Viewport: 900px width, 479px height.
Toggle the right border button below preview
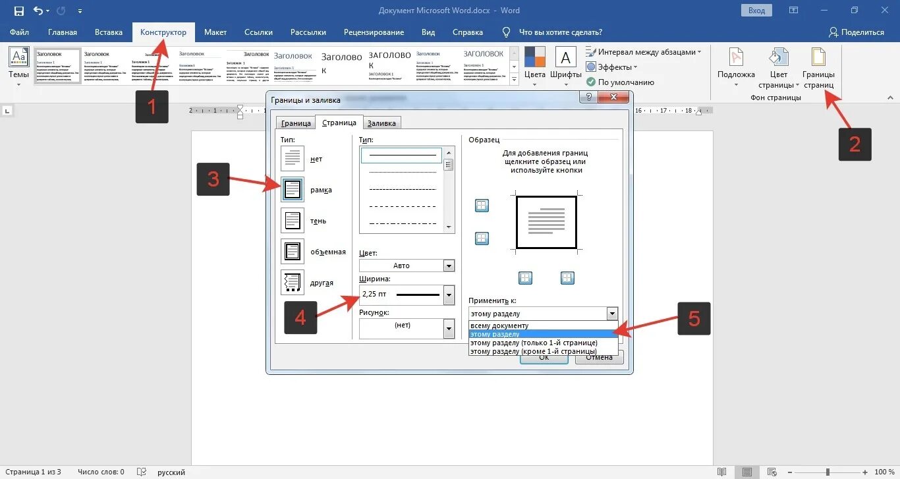pyautogui.click(x=567, y=277)
